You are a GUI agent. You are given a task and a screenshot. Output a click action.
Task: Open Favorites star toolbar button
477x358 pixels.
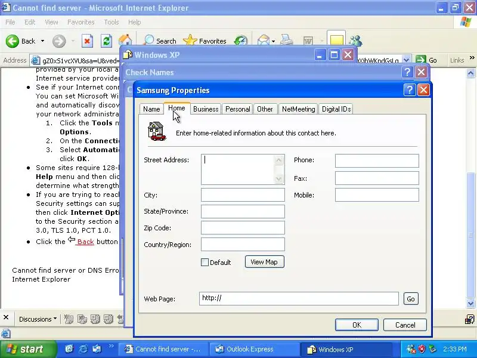click(x=205, y=41)
